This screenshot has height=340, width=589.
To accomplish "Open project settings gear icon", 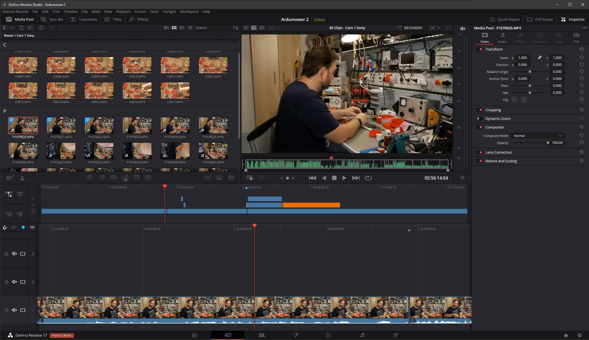I will (x=580, y=335).
